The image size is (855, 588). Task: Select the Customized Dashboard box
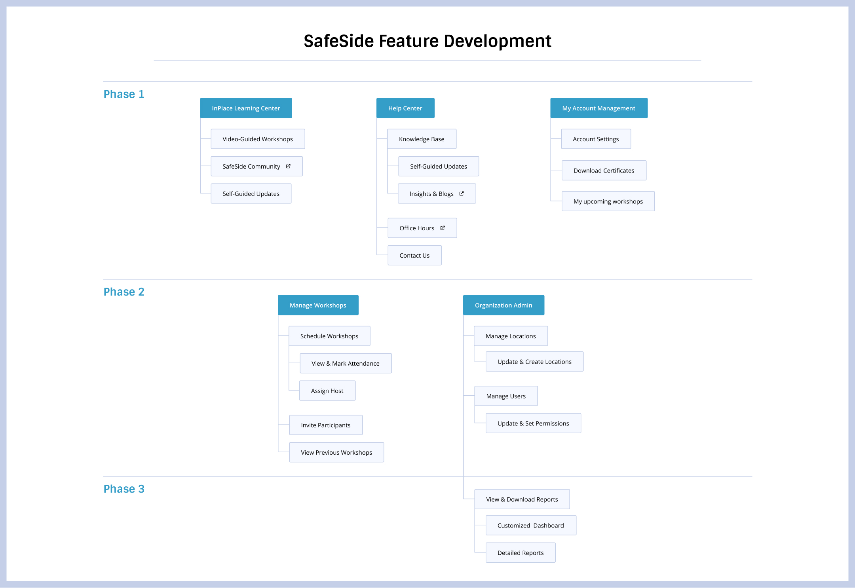click(531, 525)
